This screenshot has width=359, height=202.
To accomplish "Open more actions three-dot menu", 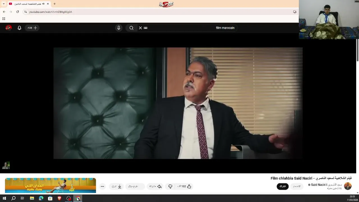I will tap(102, 186).
